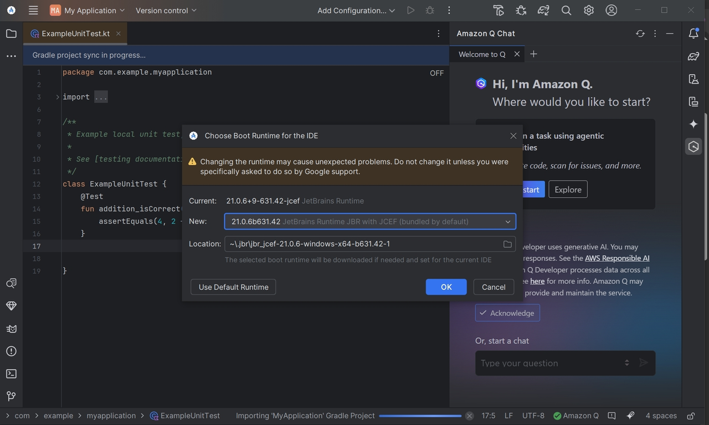Click Use Default Runtime button
The image size is (709, 425).
(233, 287)
